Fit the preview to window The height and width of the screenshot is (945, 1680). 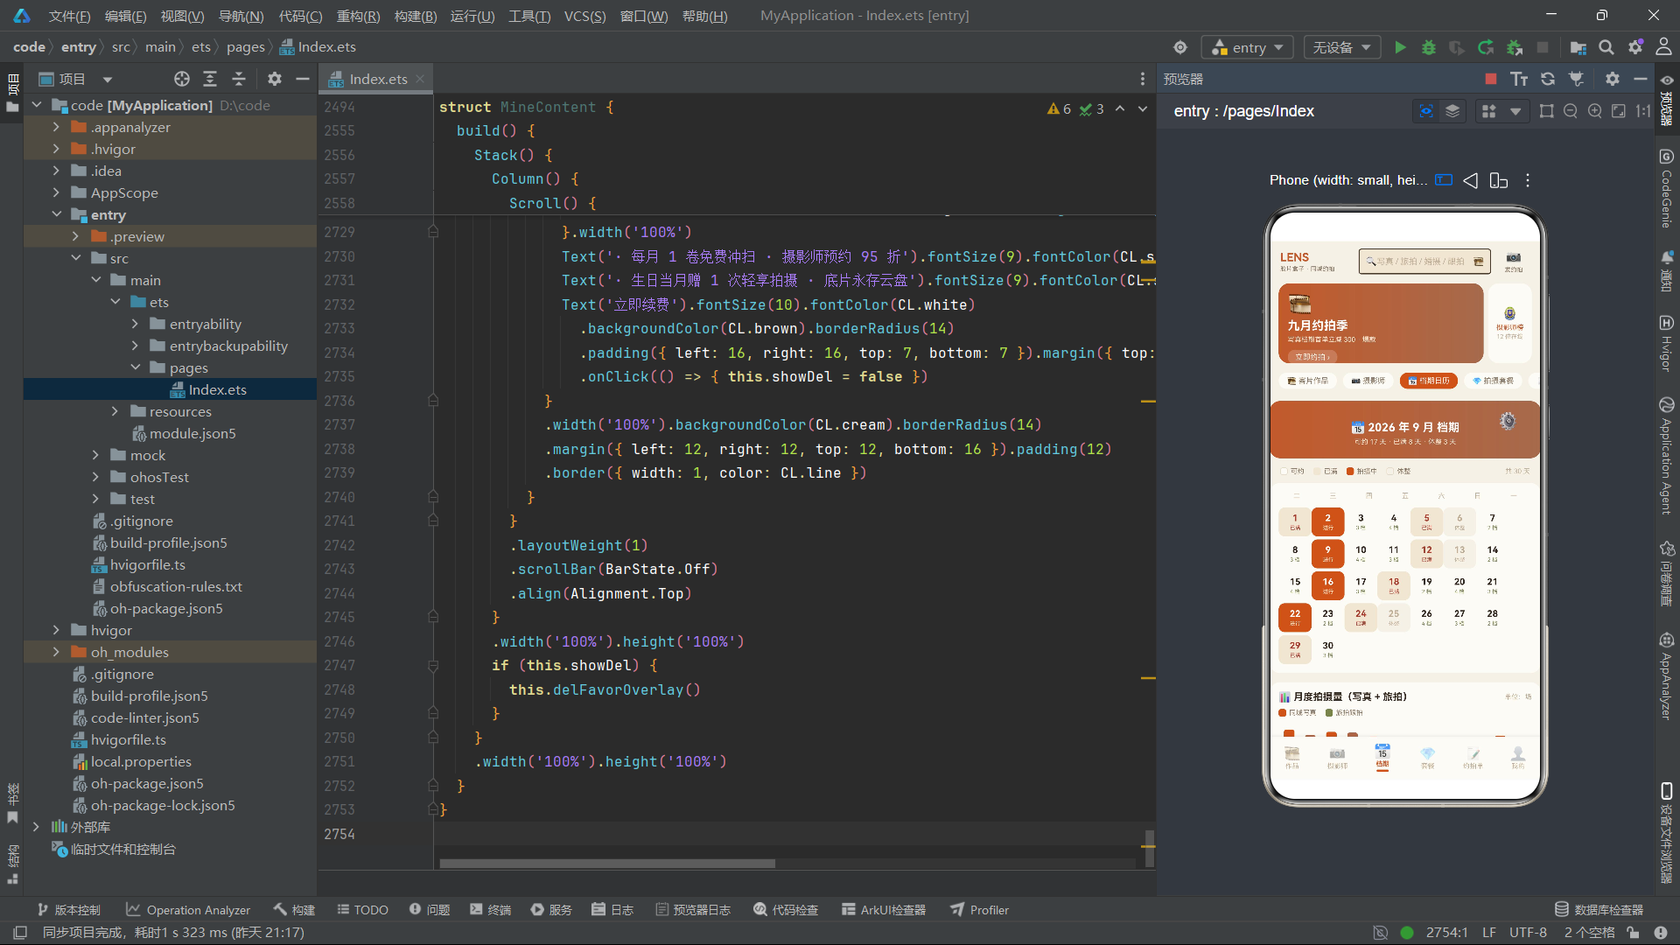[x=1619, y=111]
